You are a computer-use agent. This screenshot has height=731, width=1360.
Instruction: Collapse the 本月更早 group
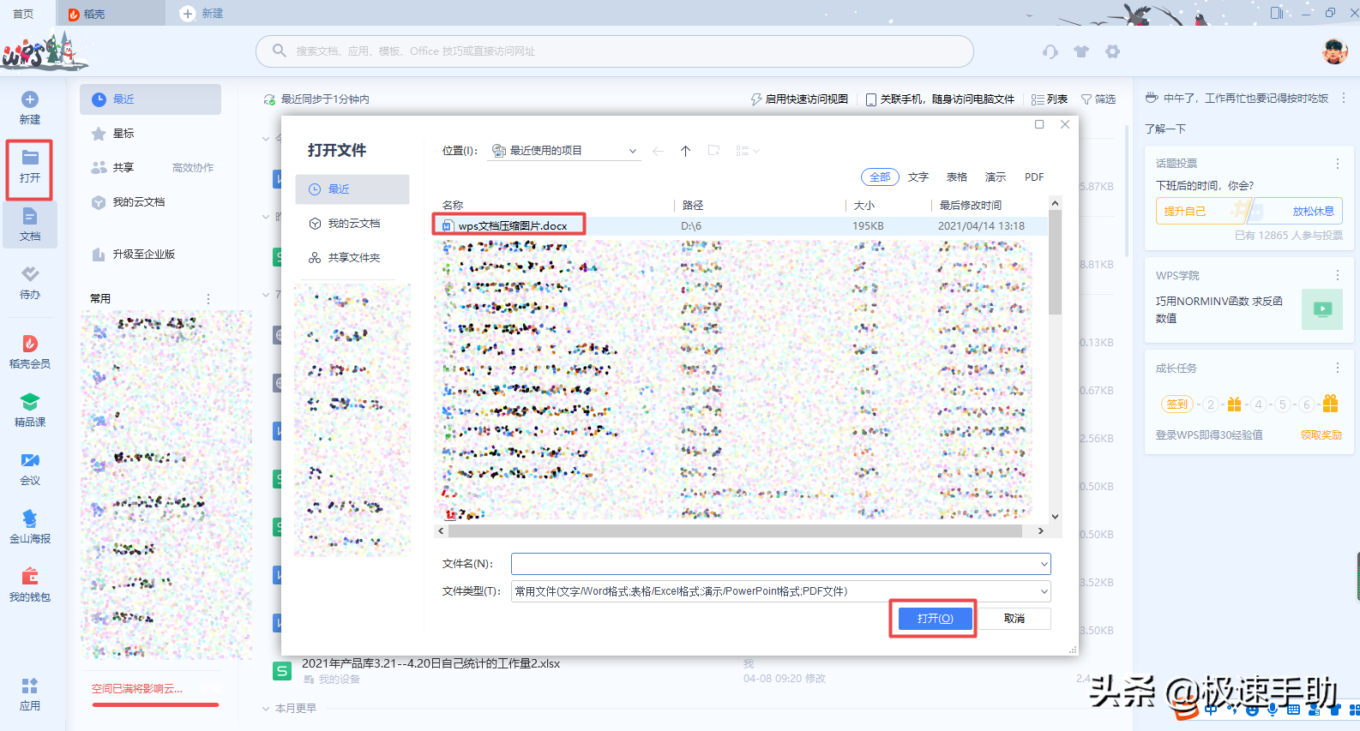tap(266, 709)
